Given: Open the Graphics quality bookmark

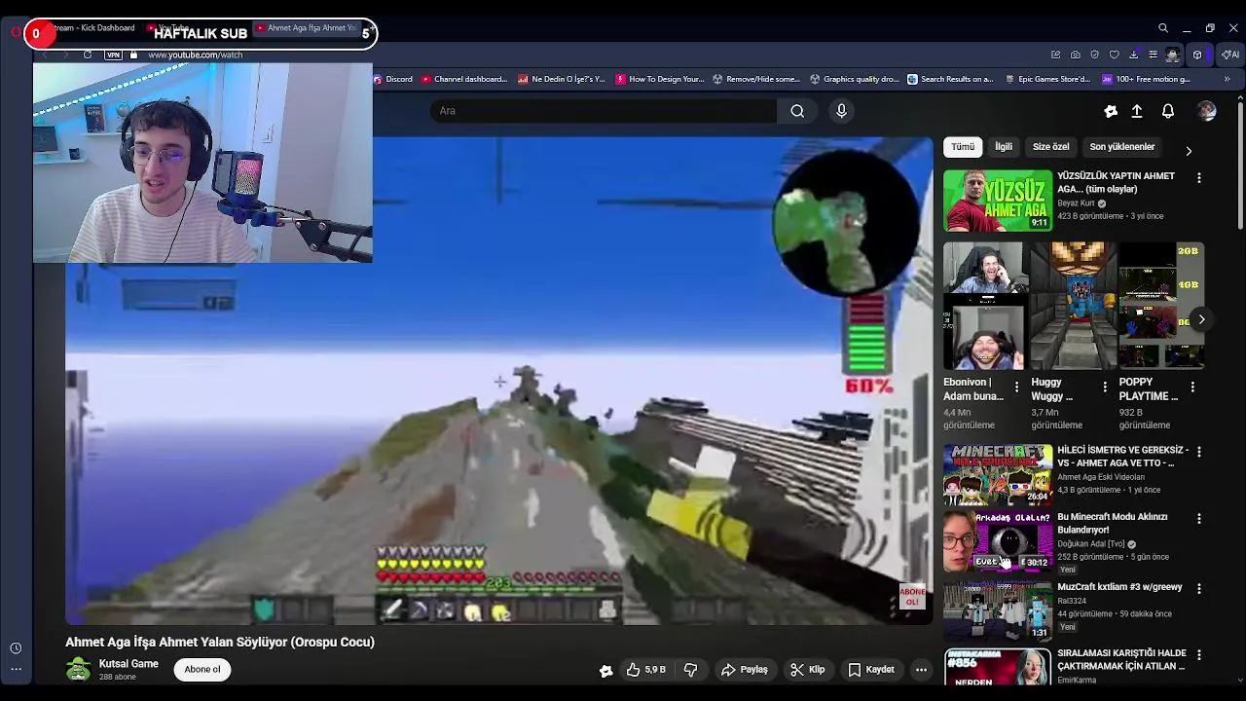Looking at the screenshot, I should tap(855, 79).
